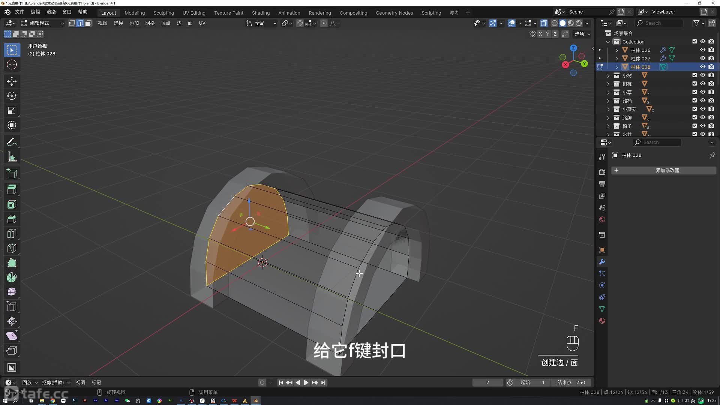
Task: Select the Scale tool
Action: [12, 111]
